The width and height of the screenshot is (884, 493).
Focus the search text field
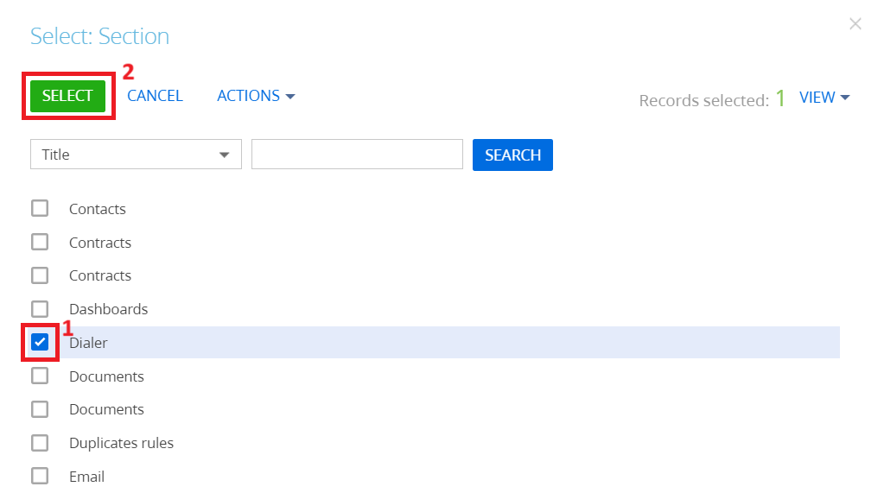coord(357,155)
